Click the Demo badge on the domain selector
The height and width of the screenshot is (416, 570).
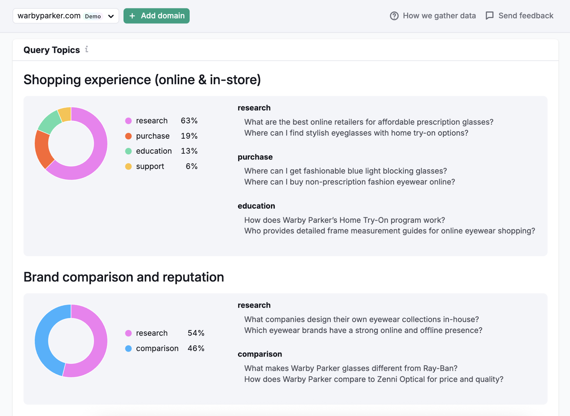(x=92, y=16)
